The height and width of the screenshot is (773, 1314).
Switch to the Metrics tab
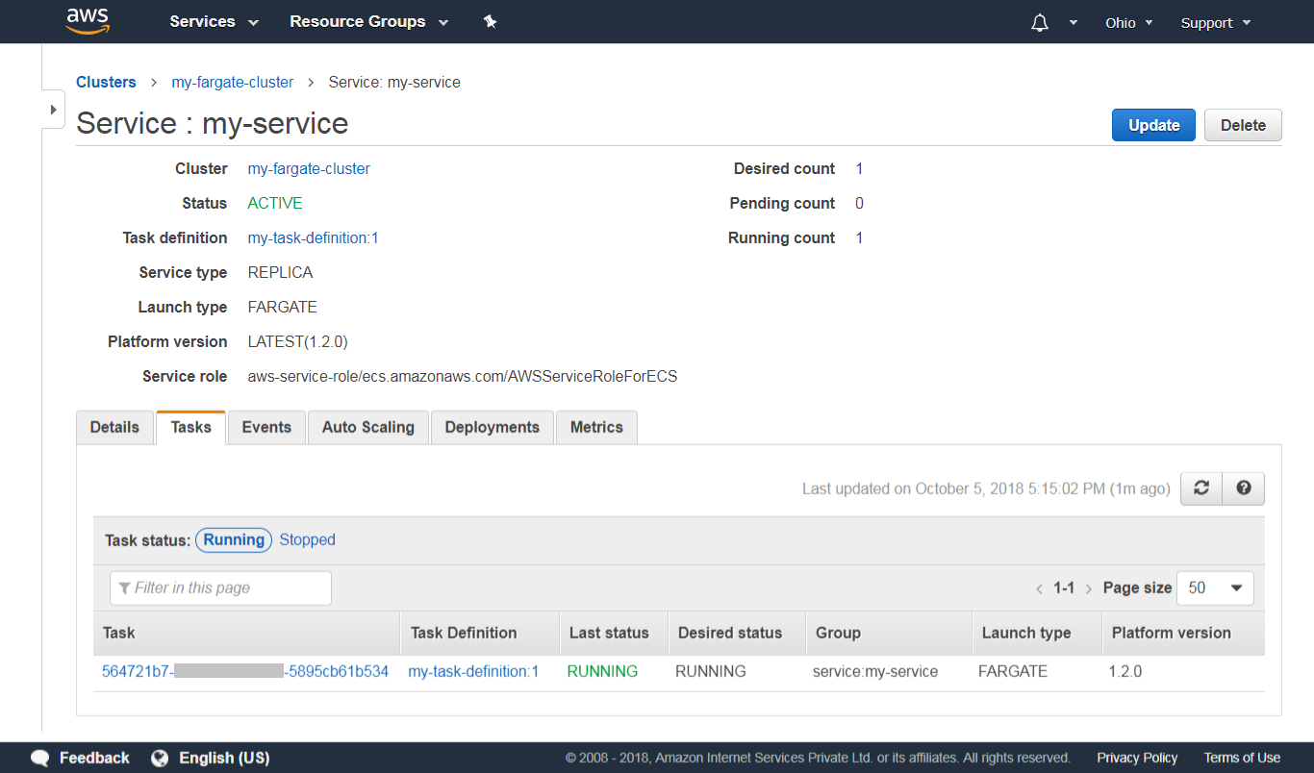click(596, 428)
